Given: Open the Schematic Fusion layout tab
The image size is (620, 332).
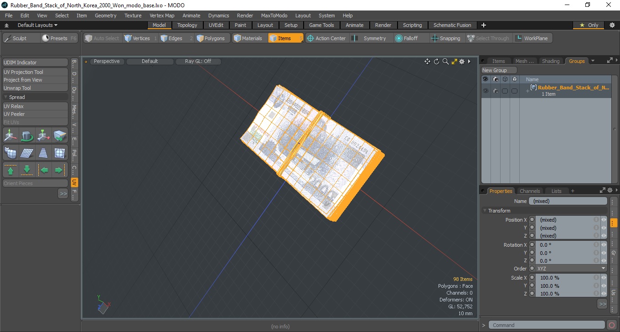Looking at the screenshot, I should coord(452,25).
